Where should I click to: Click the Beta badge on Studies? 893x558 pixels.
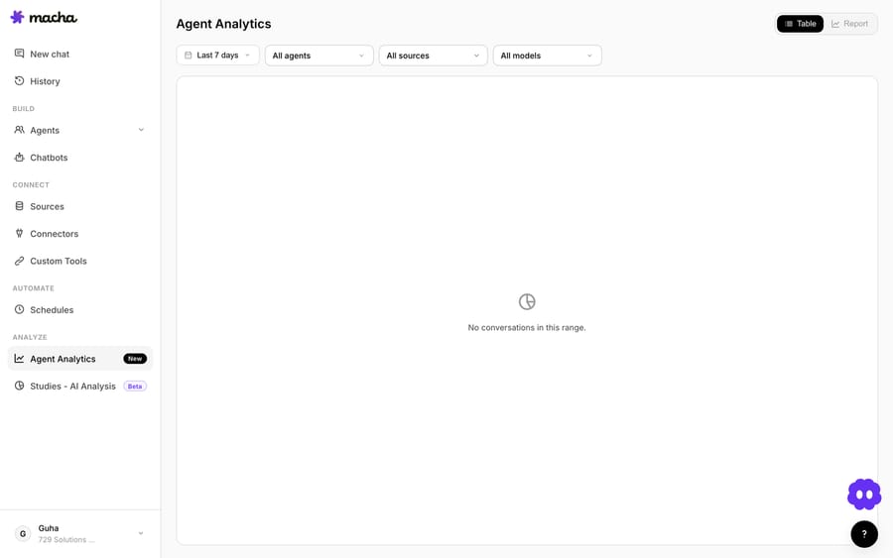135,387
